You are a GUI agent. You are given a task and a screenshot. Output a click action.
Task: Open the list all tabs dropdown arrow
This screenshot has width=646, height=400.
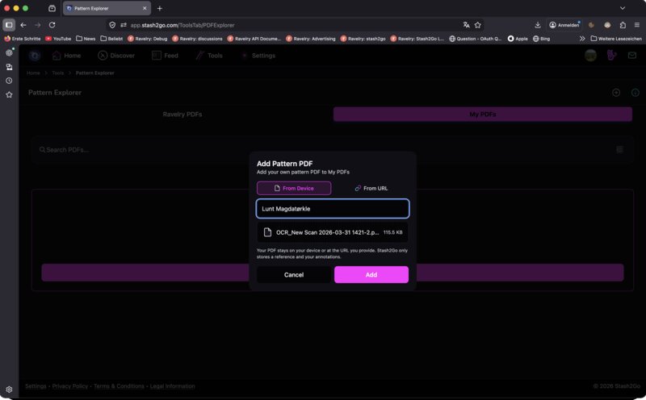(623, 8)
